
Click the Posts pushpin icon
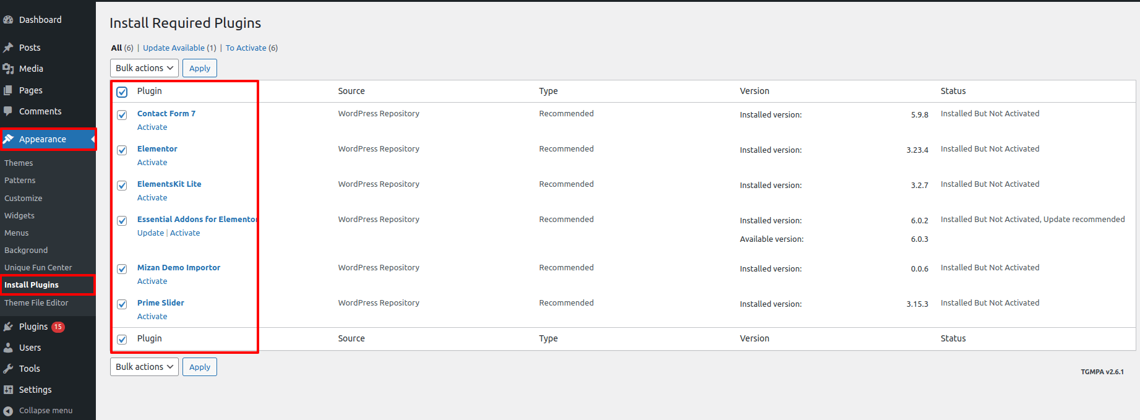[x=8, y=48]
